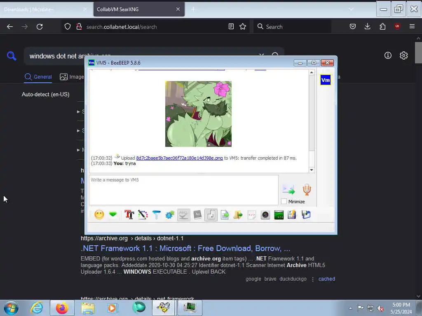Open the three-dot result options menu
Image resolution: width=422 pixels, height=316 pixels.
coord(313,279)
